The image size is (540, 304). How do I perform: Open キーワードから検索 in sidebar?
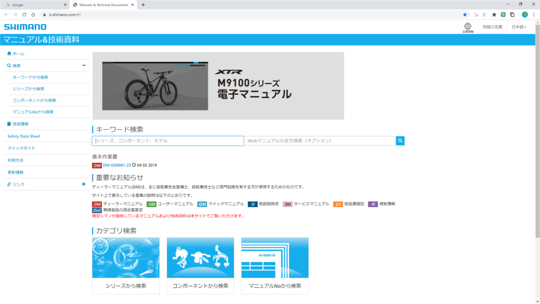click(30, 77)
